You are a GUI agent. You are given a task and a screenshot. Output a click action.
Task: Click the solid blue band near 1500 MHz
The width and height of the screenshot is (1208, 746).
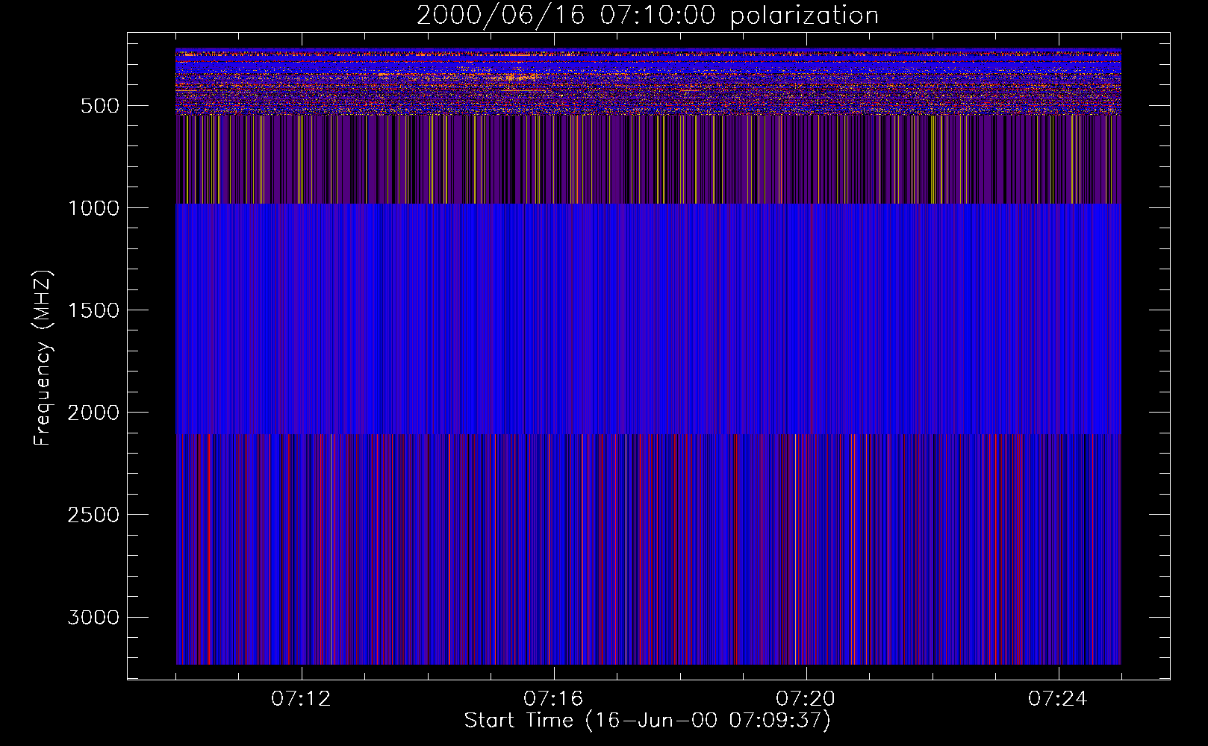point(648,319)
